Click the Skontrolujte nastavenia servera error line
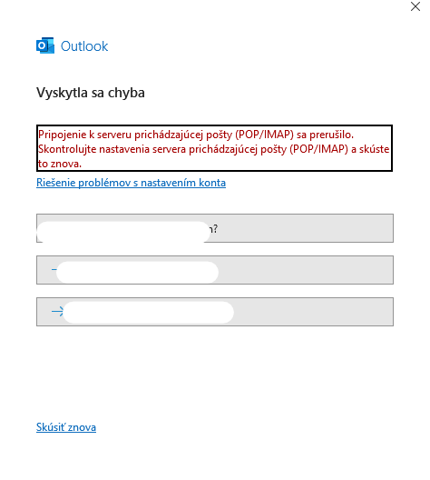Screen dimensions: 430x480 point(214,149)
